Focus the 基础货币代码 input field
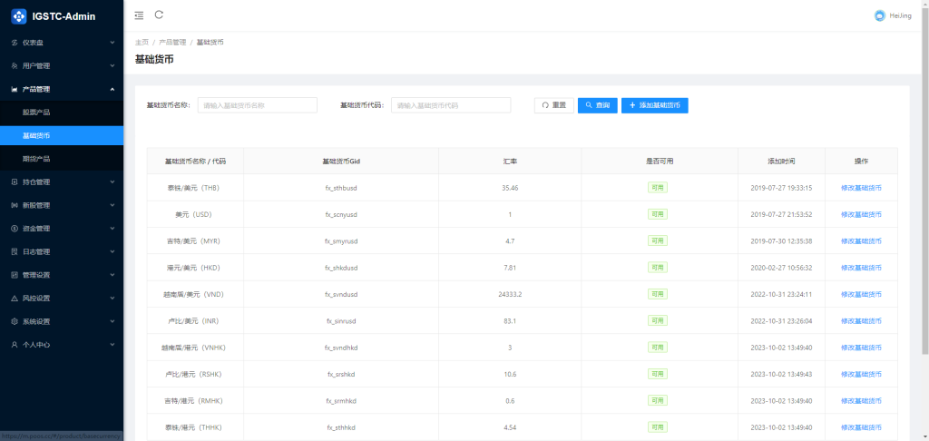This screenshot has width=929, height=441. [450, 105]
